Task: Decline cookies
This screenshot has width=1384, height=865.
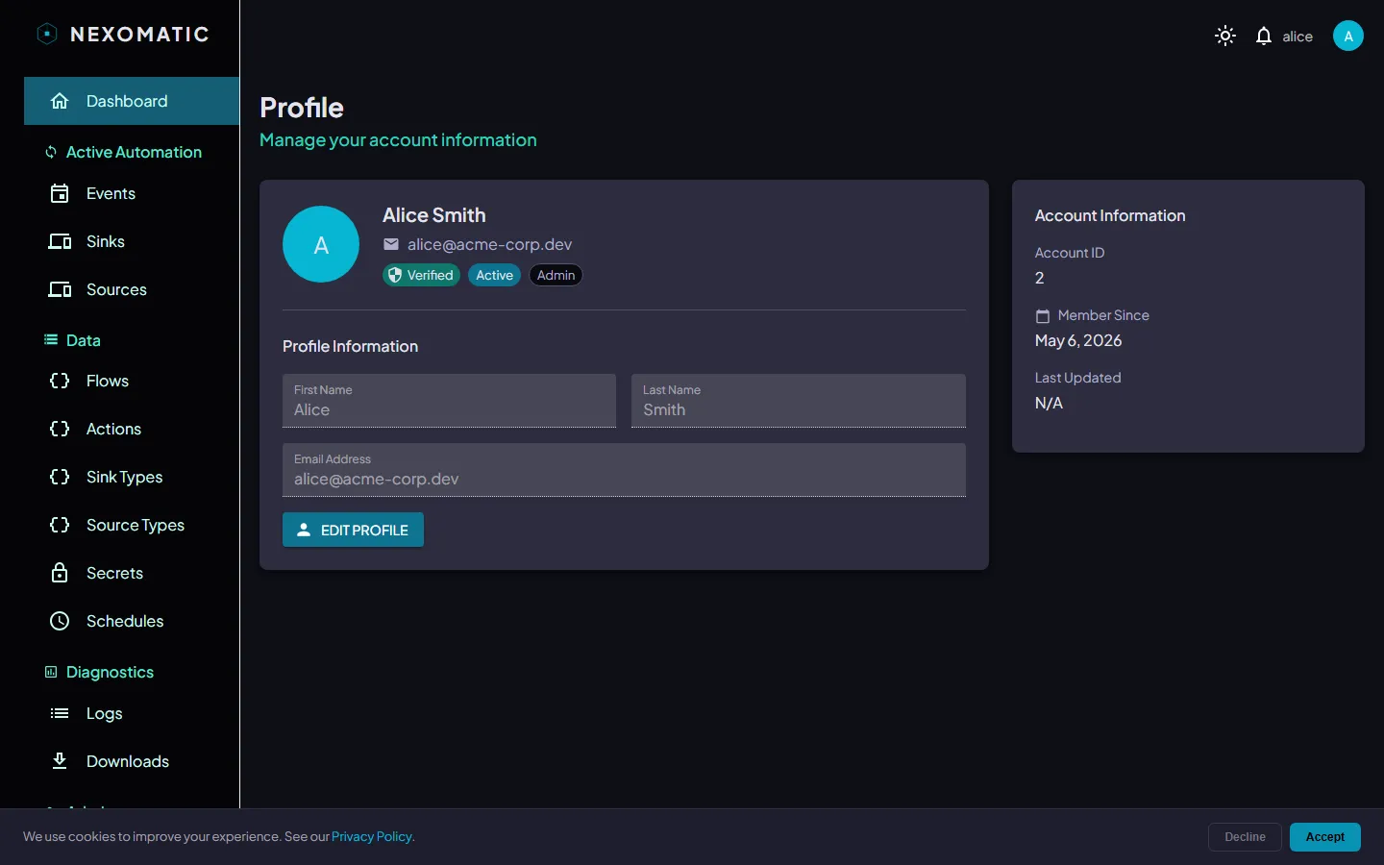Action: click(1245, 837)
